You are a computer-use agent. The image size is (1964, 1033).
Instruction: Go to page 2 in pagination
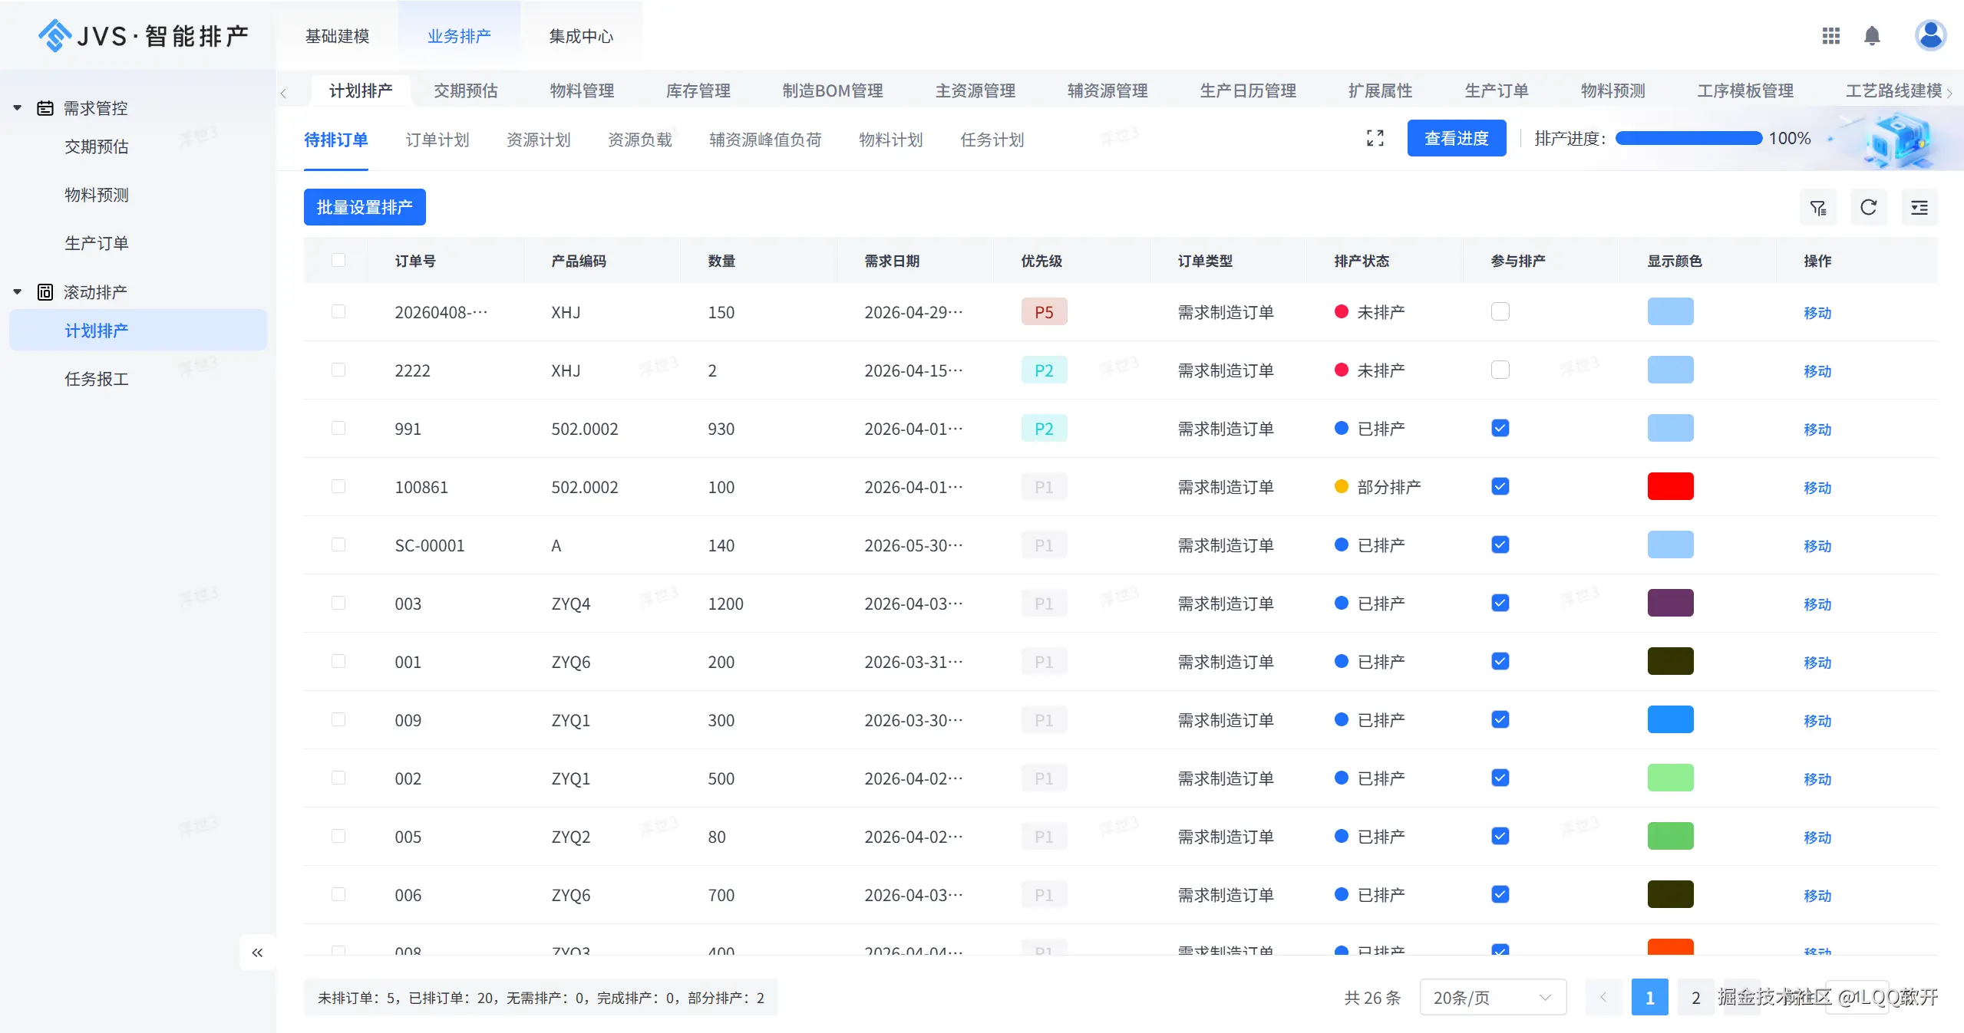pos(1695,998)
